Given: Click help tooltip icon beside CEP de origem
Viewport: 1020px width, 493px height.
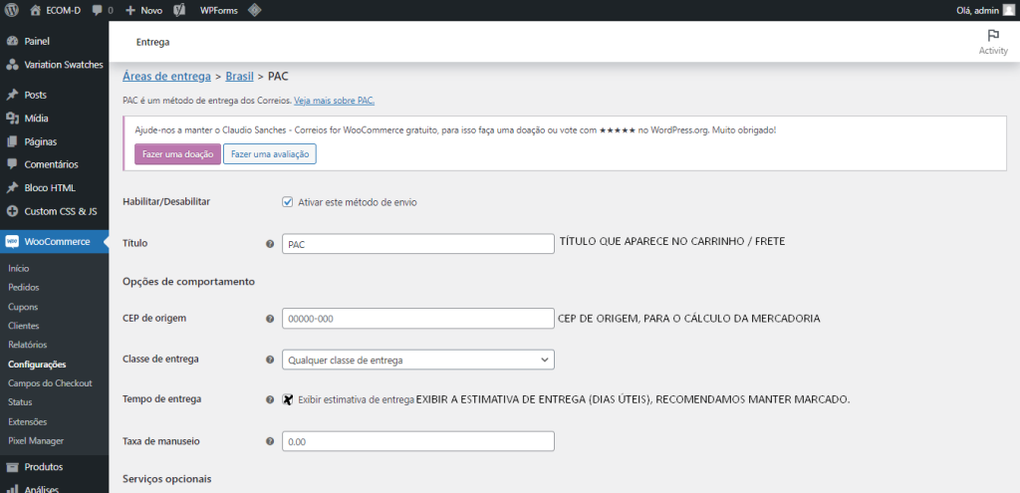Looking at the screenshot, I should [x=270, y=320].
